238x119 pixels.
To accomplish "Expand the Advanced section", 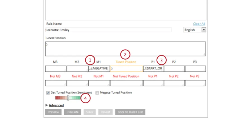I will [x=56, y=105].
